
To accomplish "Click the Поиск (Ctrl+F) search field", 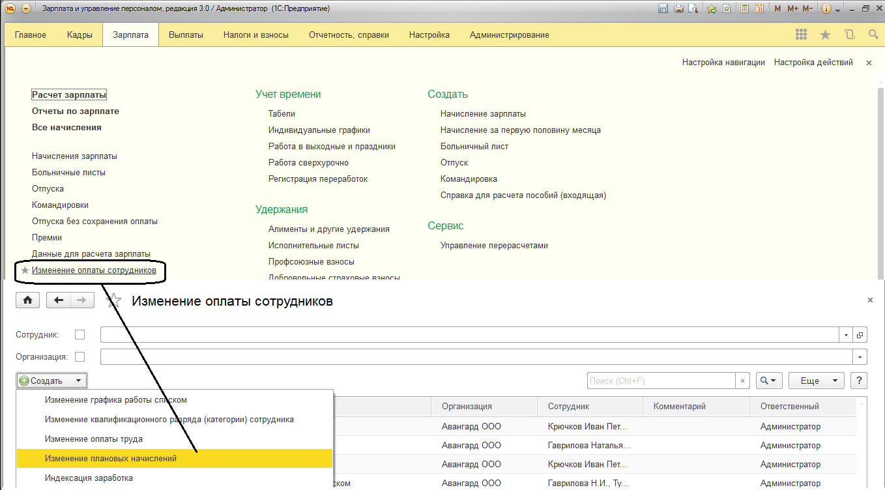I will tap(660, 381).
